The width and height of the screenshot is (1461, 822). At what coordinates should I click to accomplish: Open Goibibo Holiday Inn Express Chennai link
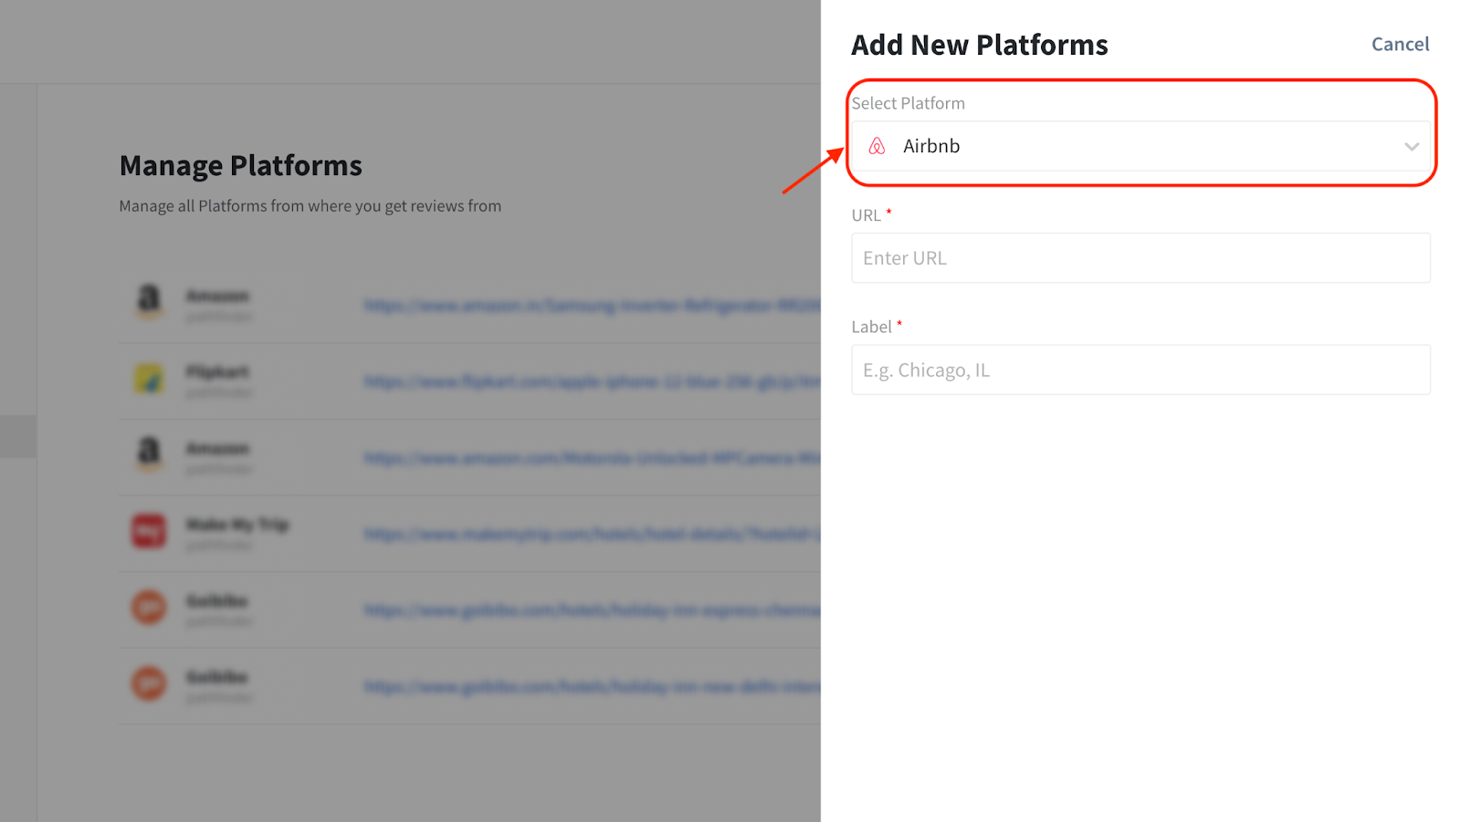click(x=592, y=610)
